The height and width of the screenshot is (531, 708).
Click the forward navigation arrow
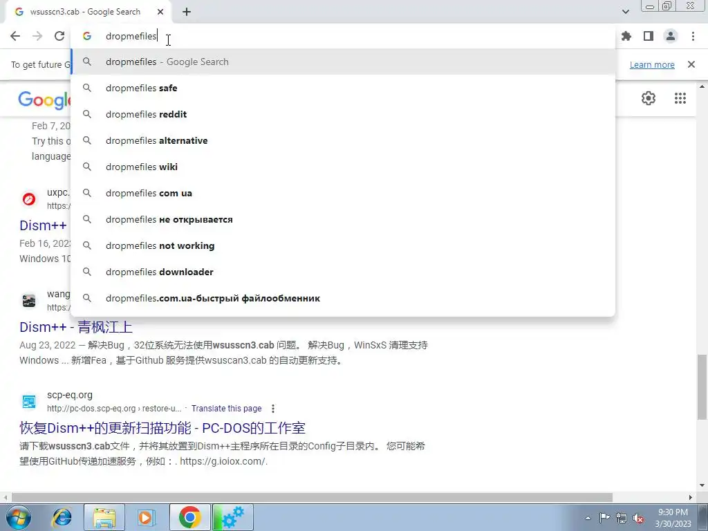tap(37, 36)
